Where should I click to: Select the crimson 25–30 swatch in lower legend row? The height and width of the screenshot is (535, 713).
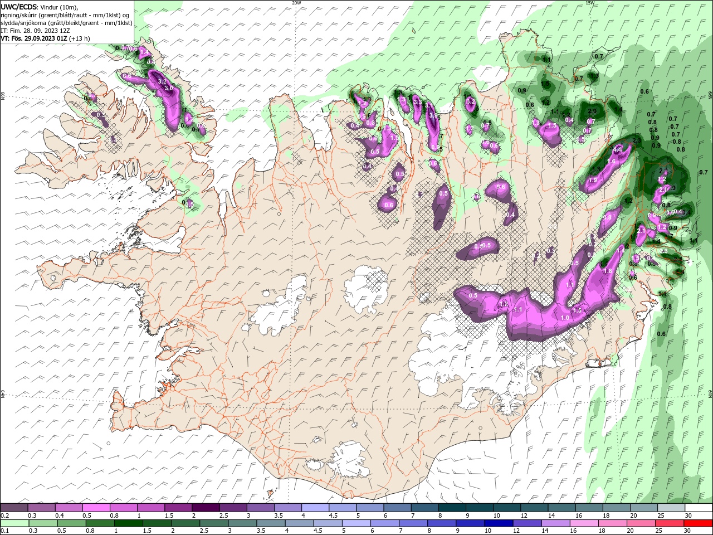670,523
